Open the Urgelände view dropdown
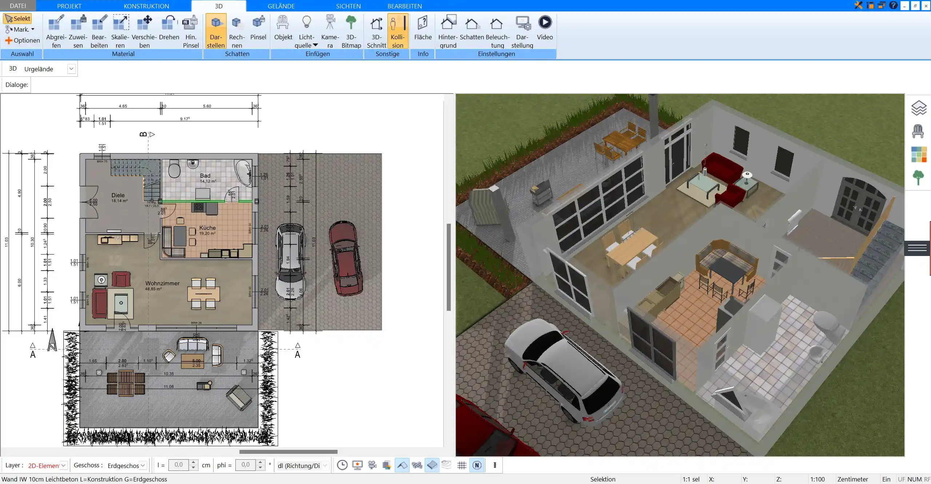Viewport: 931px width, 484px height. 71,69
